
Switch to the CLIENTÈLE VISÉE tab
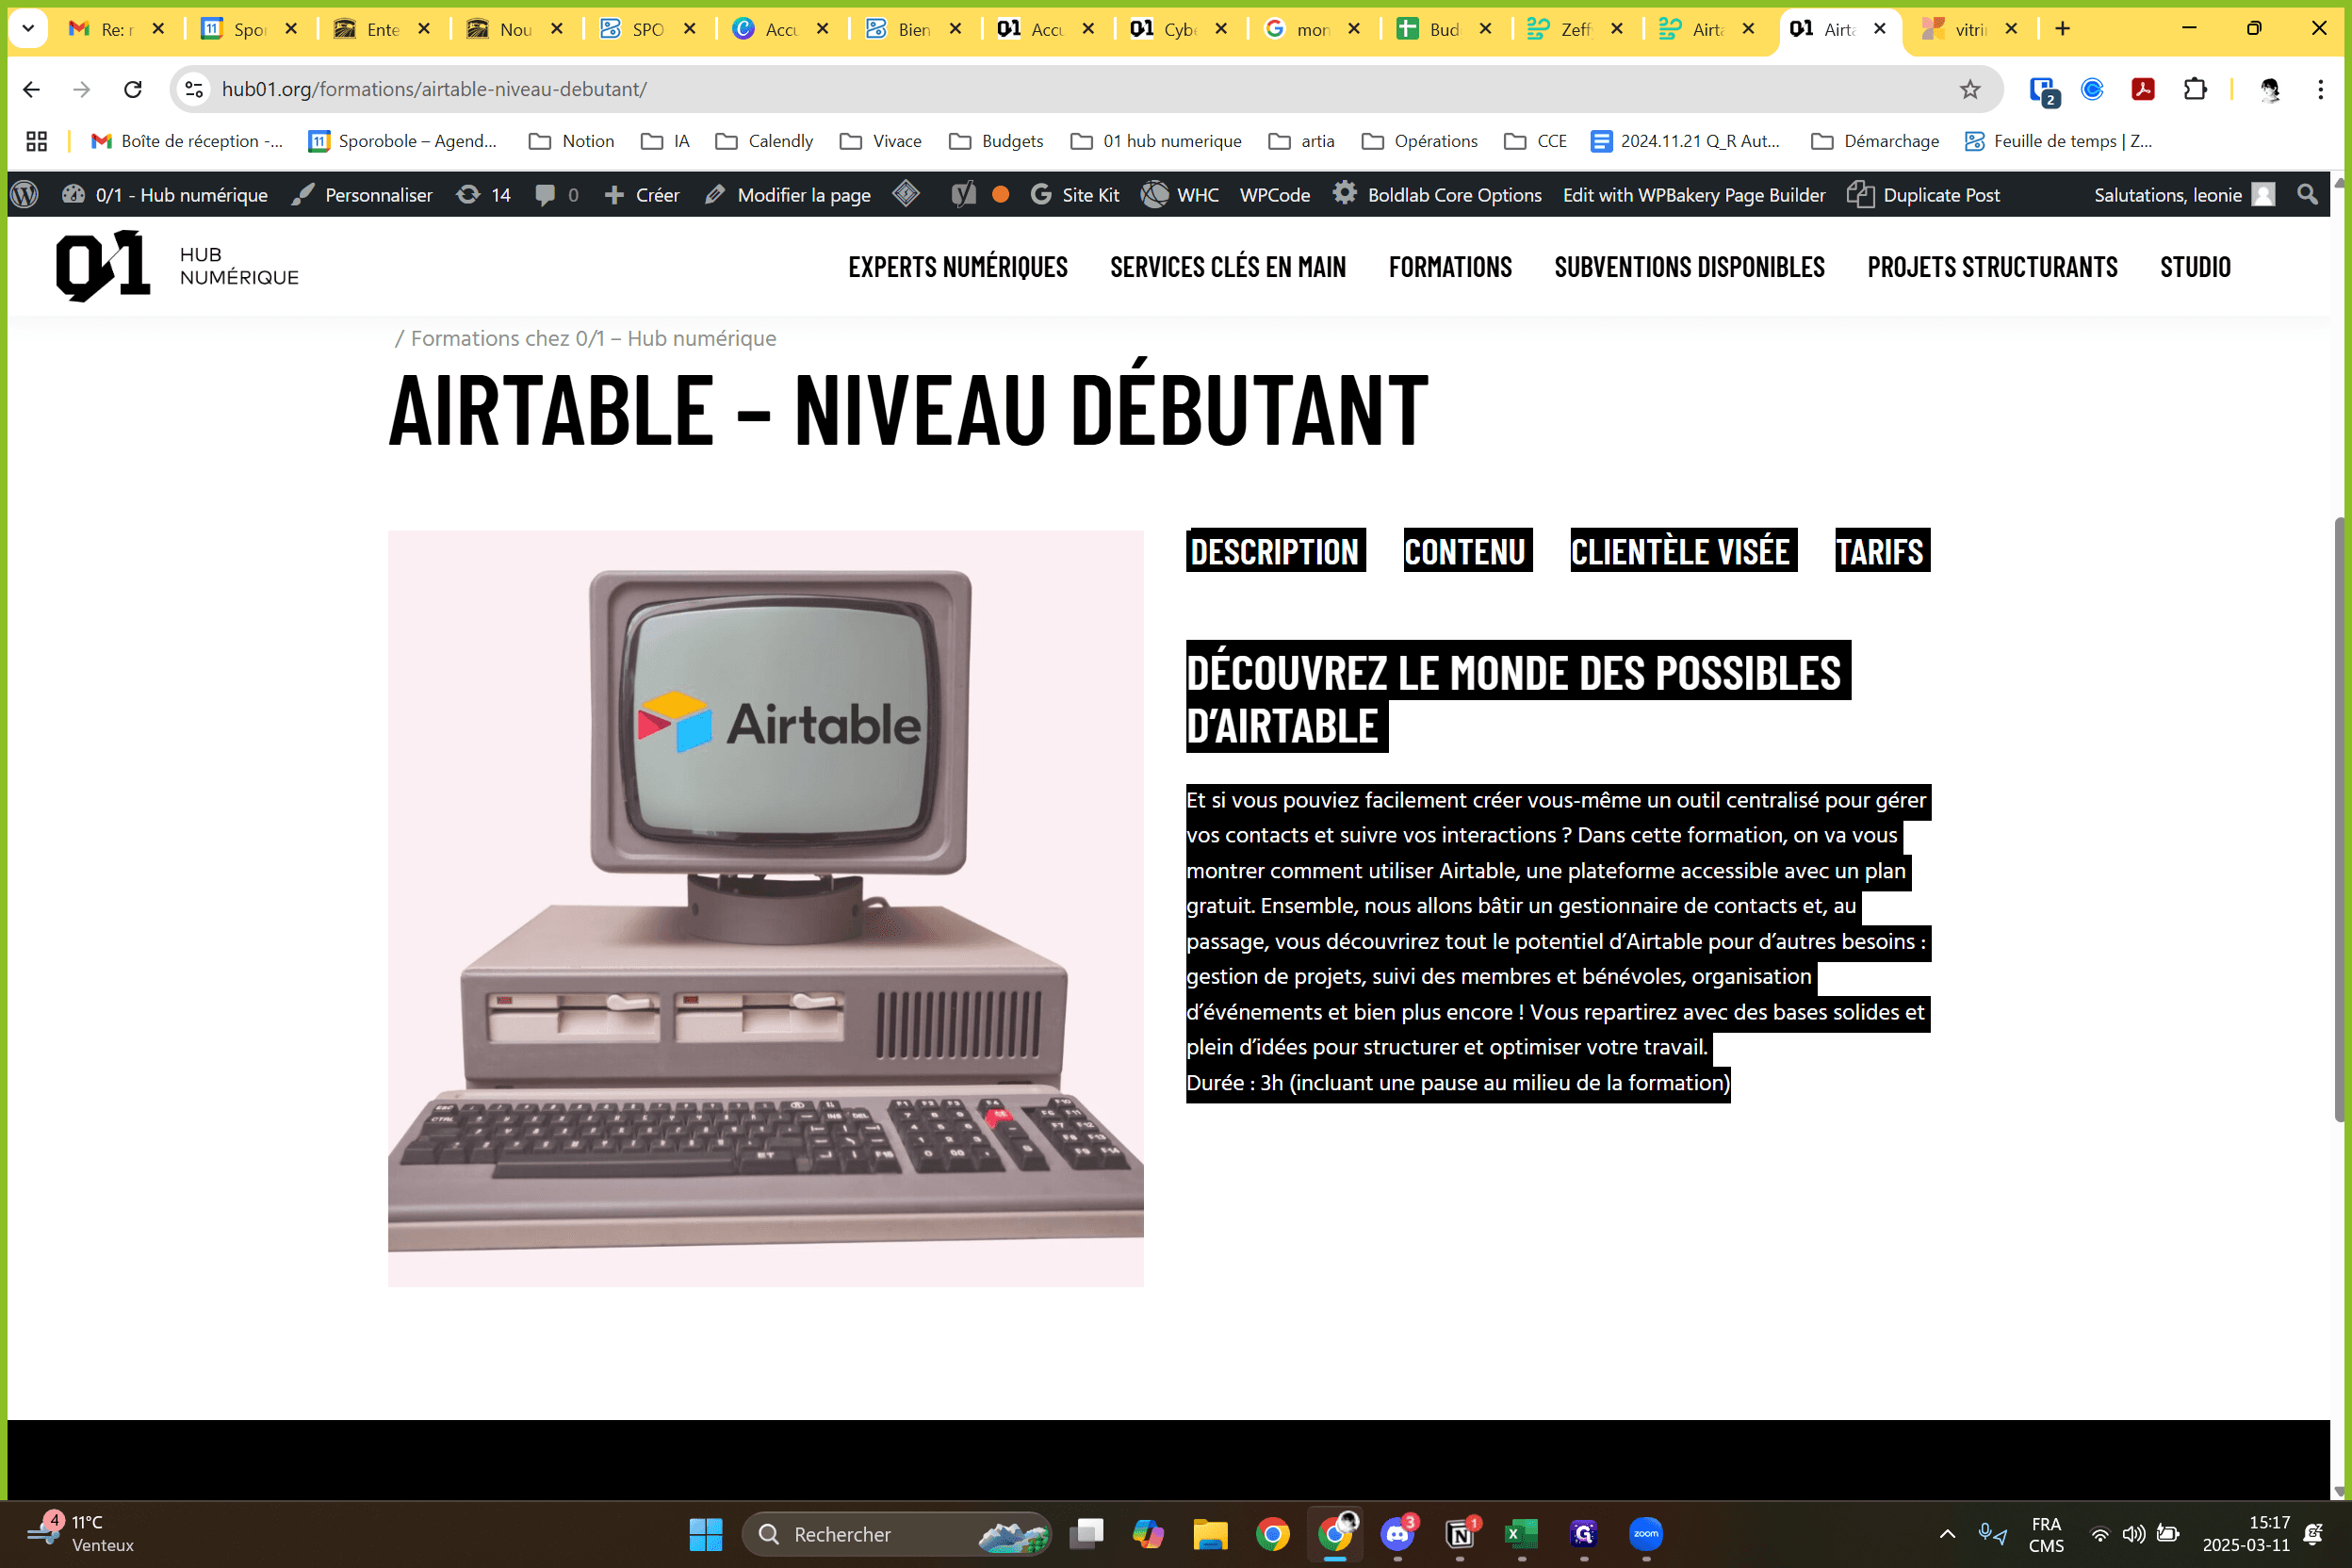tap(1683, 551)
